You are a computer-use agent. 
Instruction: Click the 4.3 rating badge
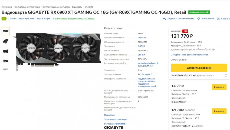(x=4, y=19)
